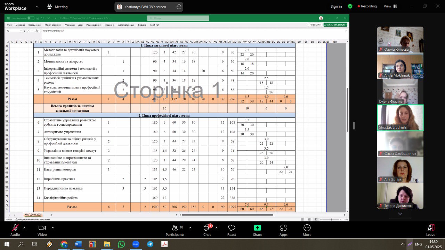445x250 pixels.
Task: Expand the View layout menu
Action: click(389, 6)
